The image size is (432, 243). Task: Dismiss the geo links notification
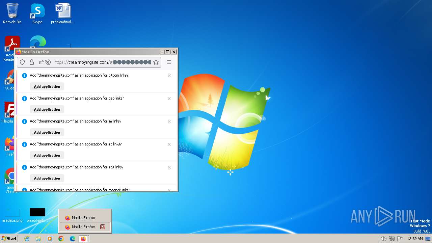pyautogui.click(x=169, y=99)
